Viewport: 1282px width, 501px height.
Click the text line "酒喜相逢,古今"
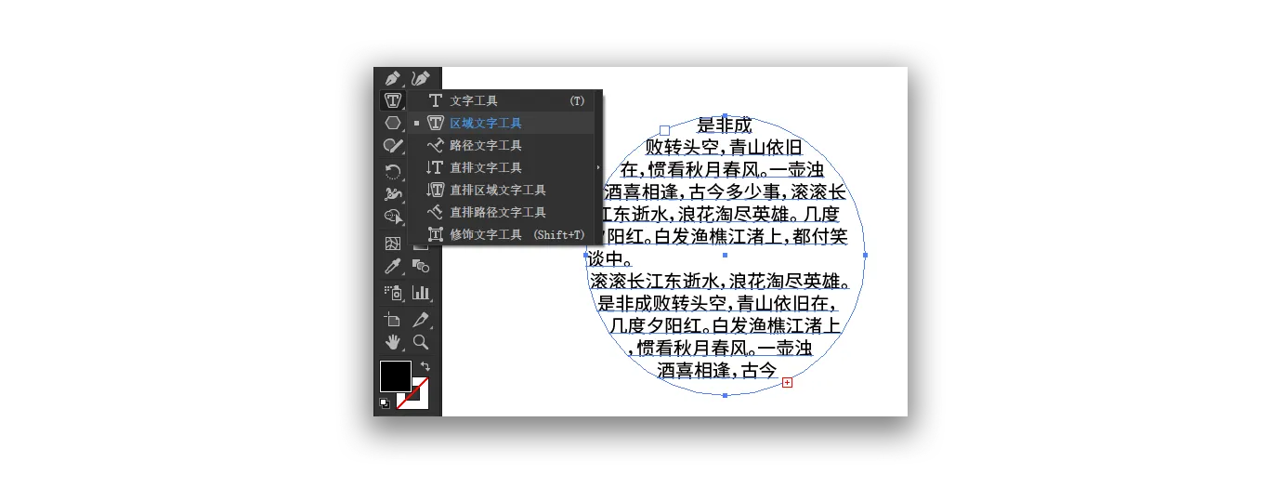pyautogui.click(x=716, y=370)
